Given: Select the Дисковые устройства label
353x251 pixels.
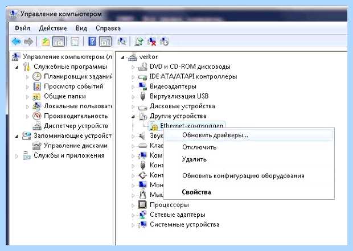Looking at the screenshot, I should tap(182, 106).
